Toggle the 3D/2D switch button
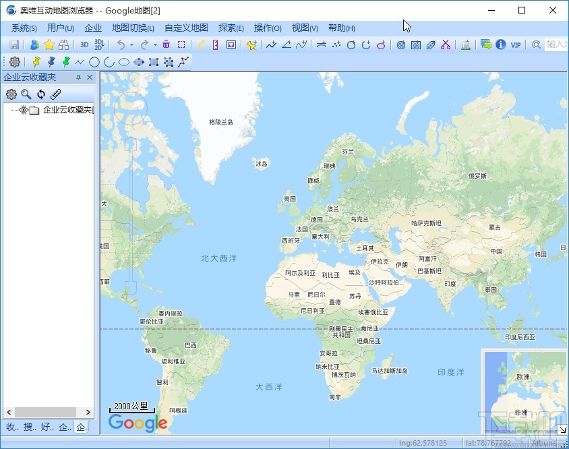 [99, 44]
